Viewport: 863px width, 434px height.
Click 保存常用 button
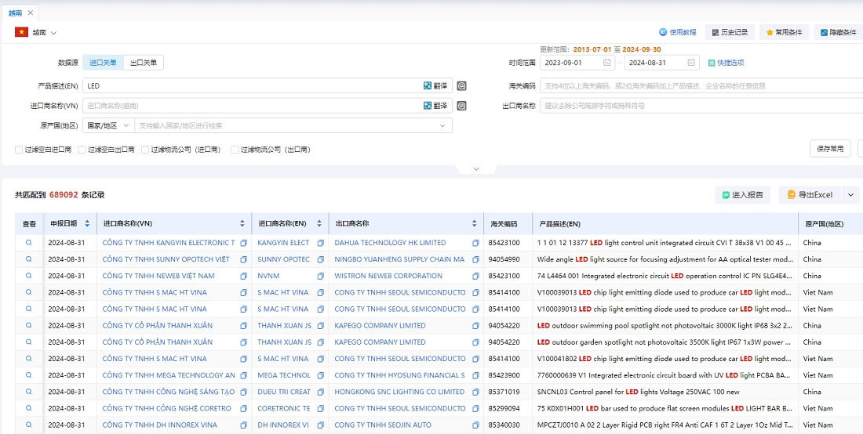[x=830, y=148]
